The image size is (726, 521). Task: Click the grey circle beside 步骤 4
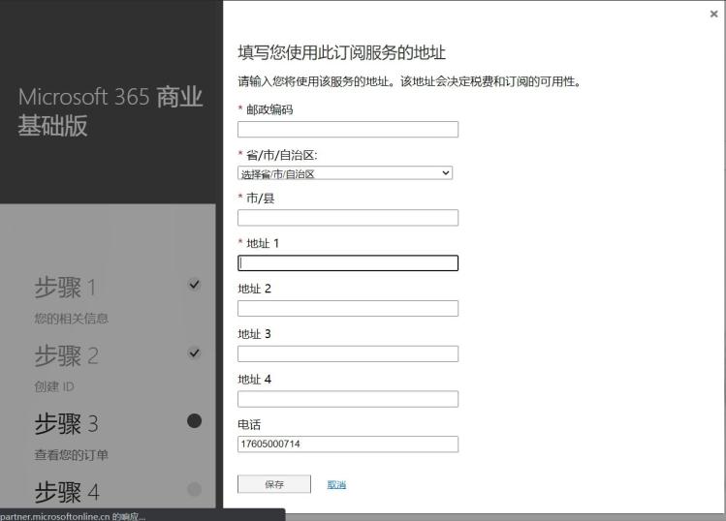(x=195, y=489)
